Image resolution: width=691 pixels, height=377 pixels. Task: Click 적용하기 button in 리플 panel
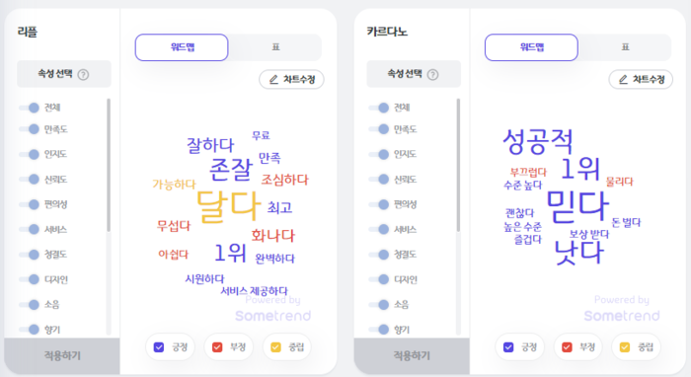[62, 355]
